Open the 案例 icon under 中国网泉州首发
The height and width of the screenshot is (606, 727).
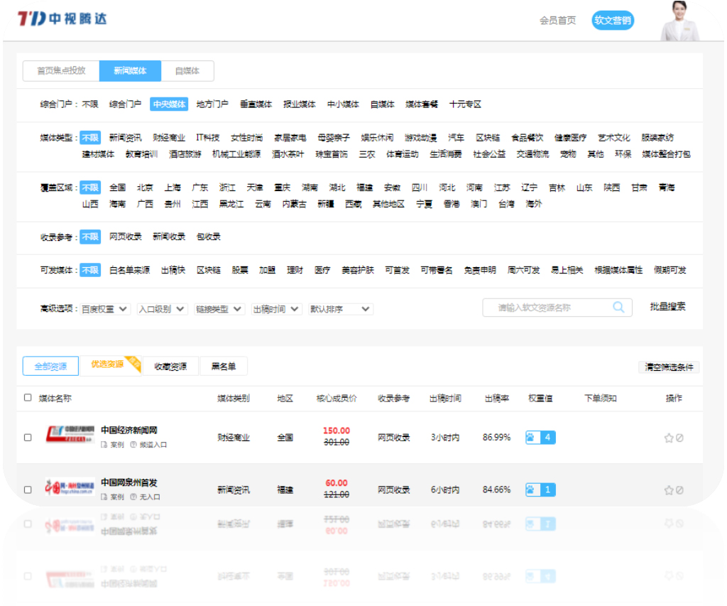[104, 497]
